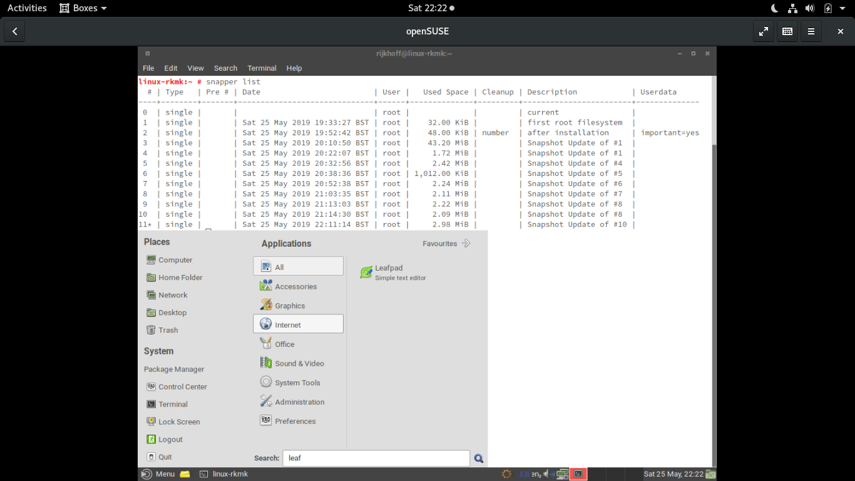Click the Menu button on the panel
This screenshot has height=481, width=855.
pos(158,474)
